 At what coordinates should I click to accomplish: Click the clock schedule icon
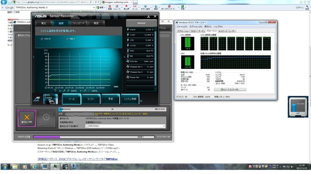tap(46, 117)
